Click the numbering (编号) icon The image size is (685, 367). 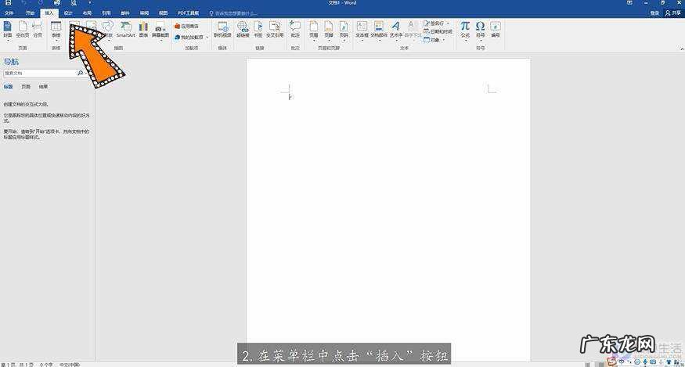(x=495, y=29)
